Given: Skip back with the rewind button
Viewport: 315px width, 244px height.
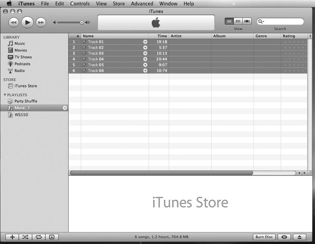Looking at the screenshot, I should point(14,22).
